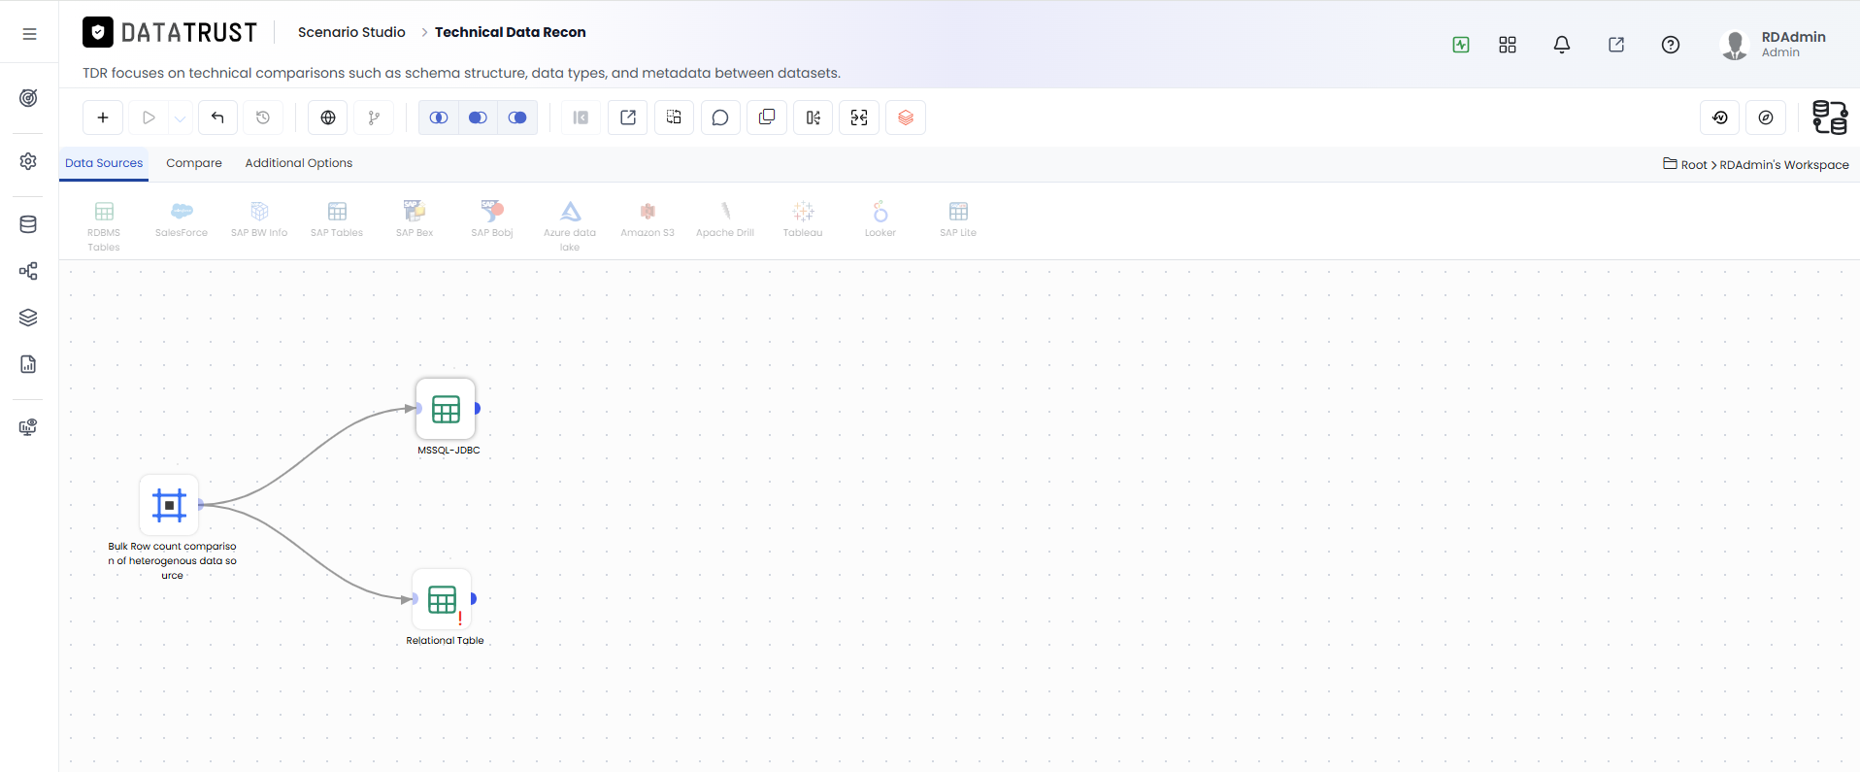Image resolution: width=1860 pixels, height=772 pixels.
Task: Click the replace/swap selection toolbar icon
Action: (674, 117)
